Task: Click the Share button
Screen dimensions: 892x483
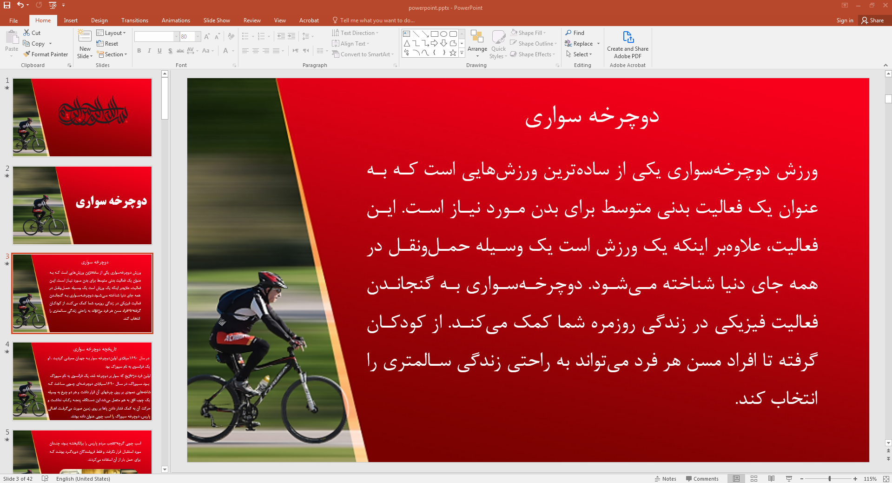Action: tap(872, 20)
